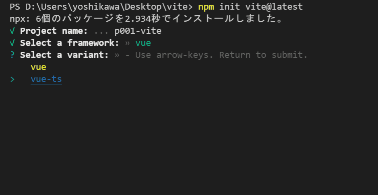Click the init word in command

coord(229,7)
